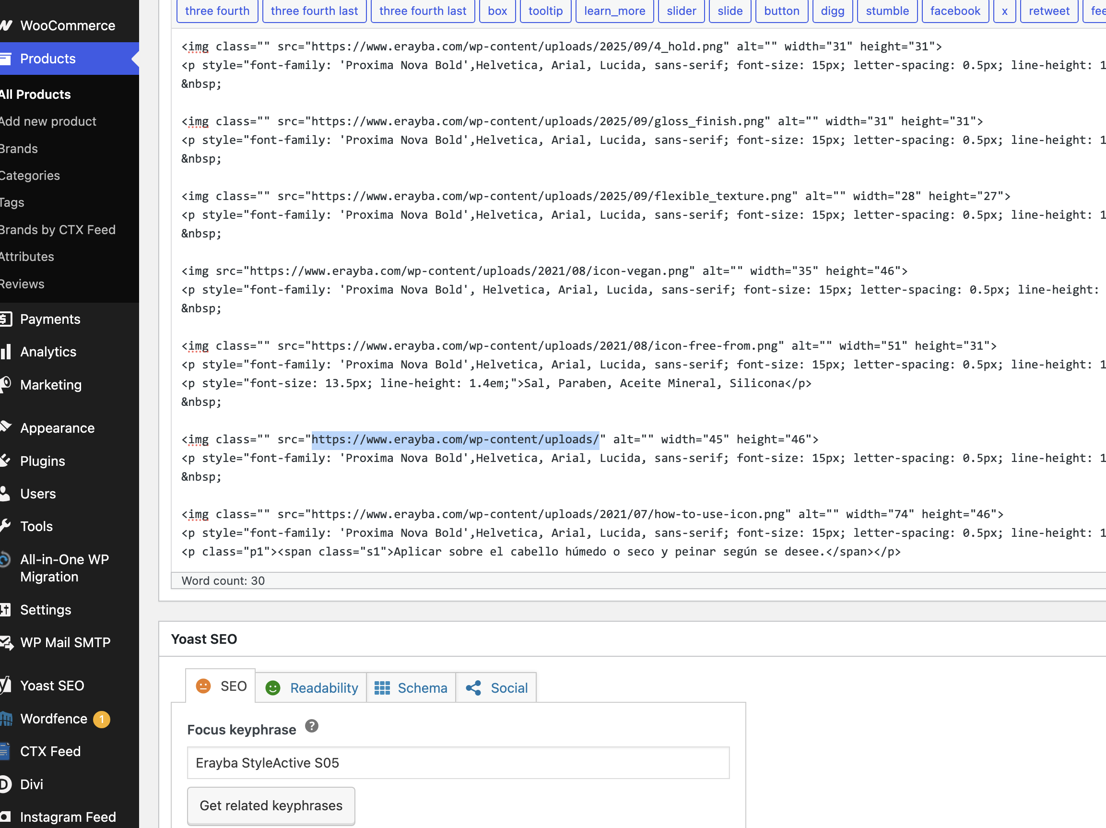Insert the 'slider' quicktag
This screenshot has width=1106, height=828.
pyautogui.click(x=682, y=11)
